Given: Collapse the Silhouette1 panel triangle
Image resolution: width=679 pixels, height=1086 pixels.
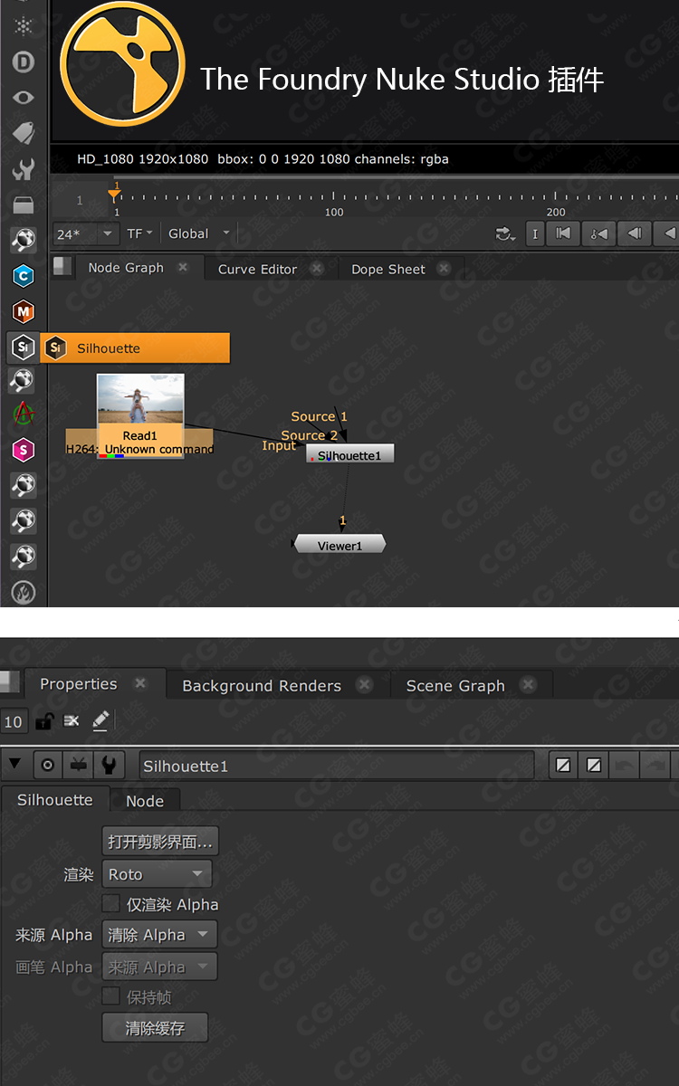Looking at the screenshot, I should pyautogui.click(x=14, y=765).
